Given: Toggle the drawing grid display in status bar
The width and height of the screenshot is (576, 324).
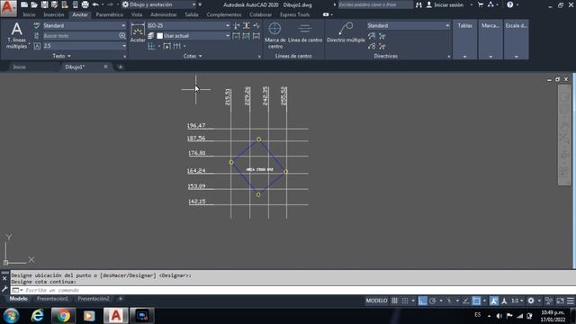Looking at the screenshot, I should click(394, 301).
